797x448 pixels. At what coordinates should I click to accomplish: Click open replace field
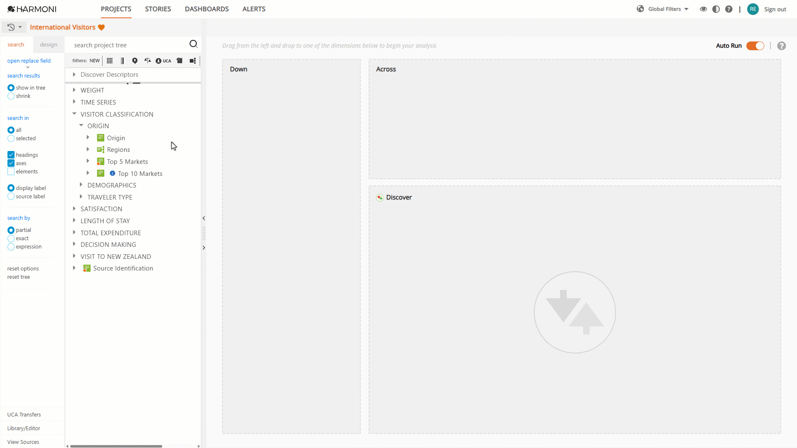tap(29, 61)
